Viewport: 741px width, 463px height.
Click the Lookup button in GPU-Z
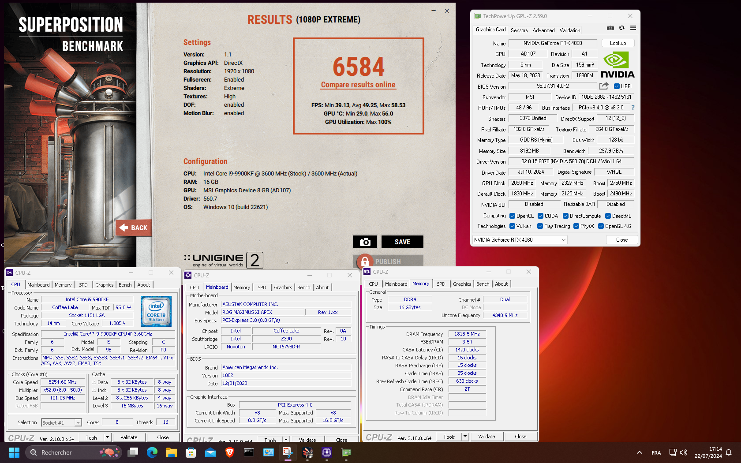click(617, 43)
